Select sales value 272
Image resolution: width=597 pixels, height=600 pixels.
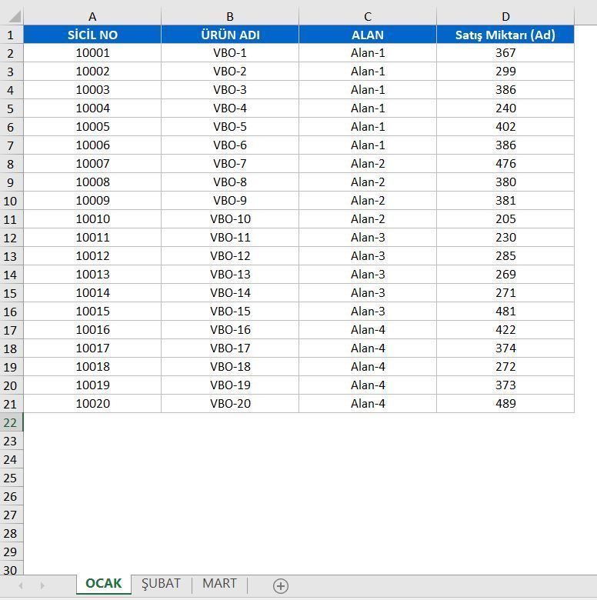point(505,366)
